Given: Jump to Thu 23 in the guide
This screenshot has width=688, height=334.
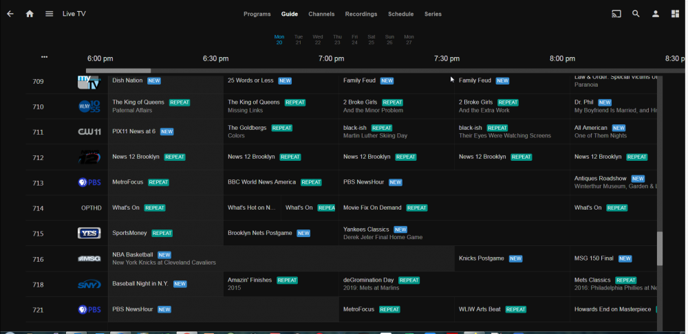Looking at the screenshot, I should click(x=337, y=39).
